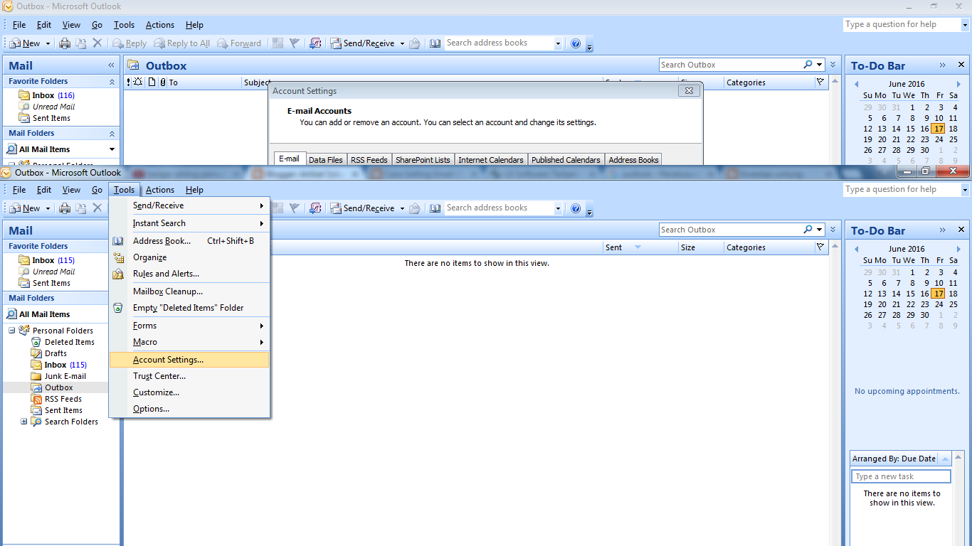Go to next month in front window calendar
This screenshot has width=972, height=546.
point(958,249)
